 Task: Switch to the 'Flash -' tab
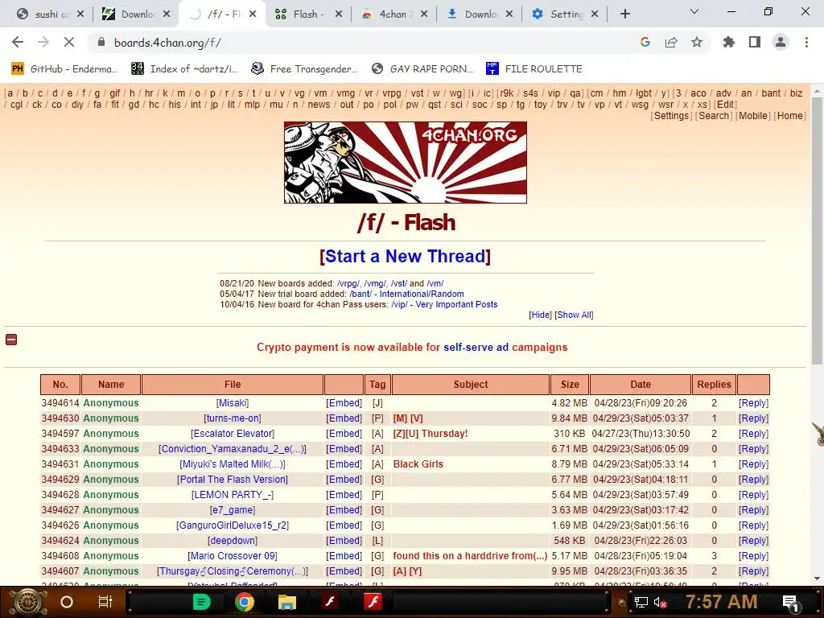[308, 14]
